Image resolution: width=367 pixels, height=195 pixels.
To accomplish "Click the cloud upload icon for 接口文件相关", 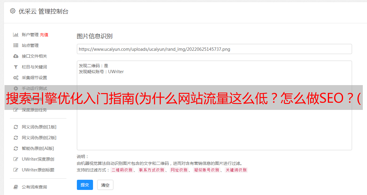I will coord(16,56).
